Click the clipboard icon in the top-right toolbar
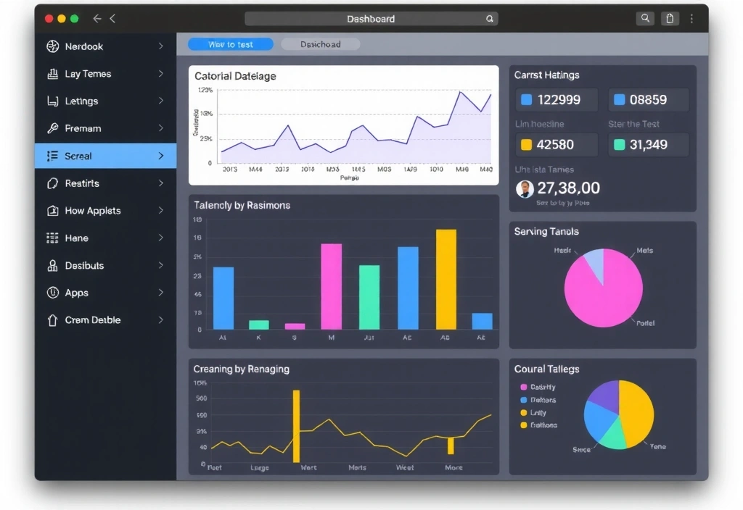The image size is (743, 510). click(670, 19)
